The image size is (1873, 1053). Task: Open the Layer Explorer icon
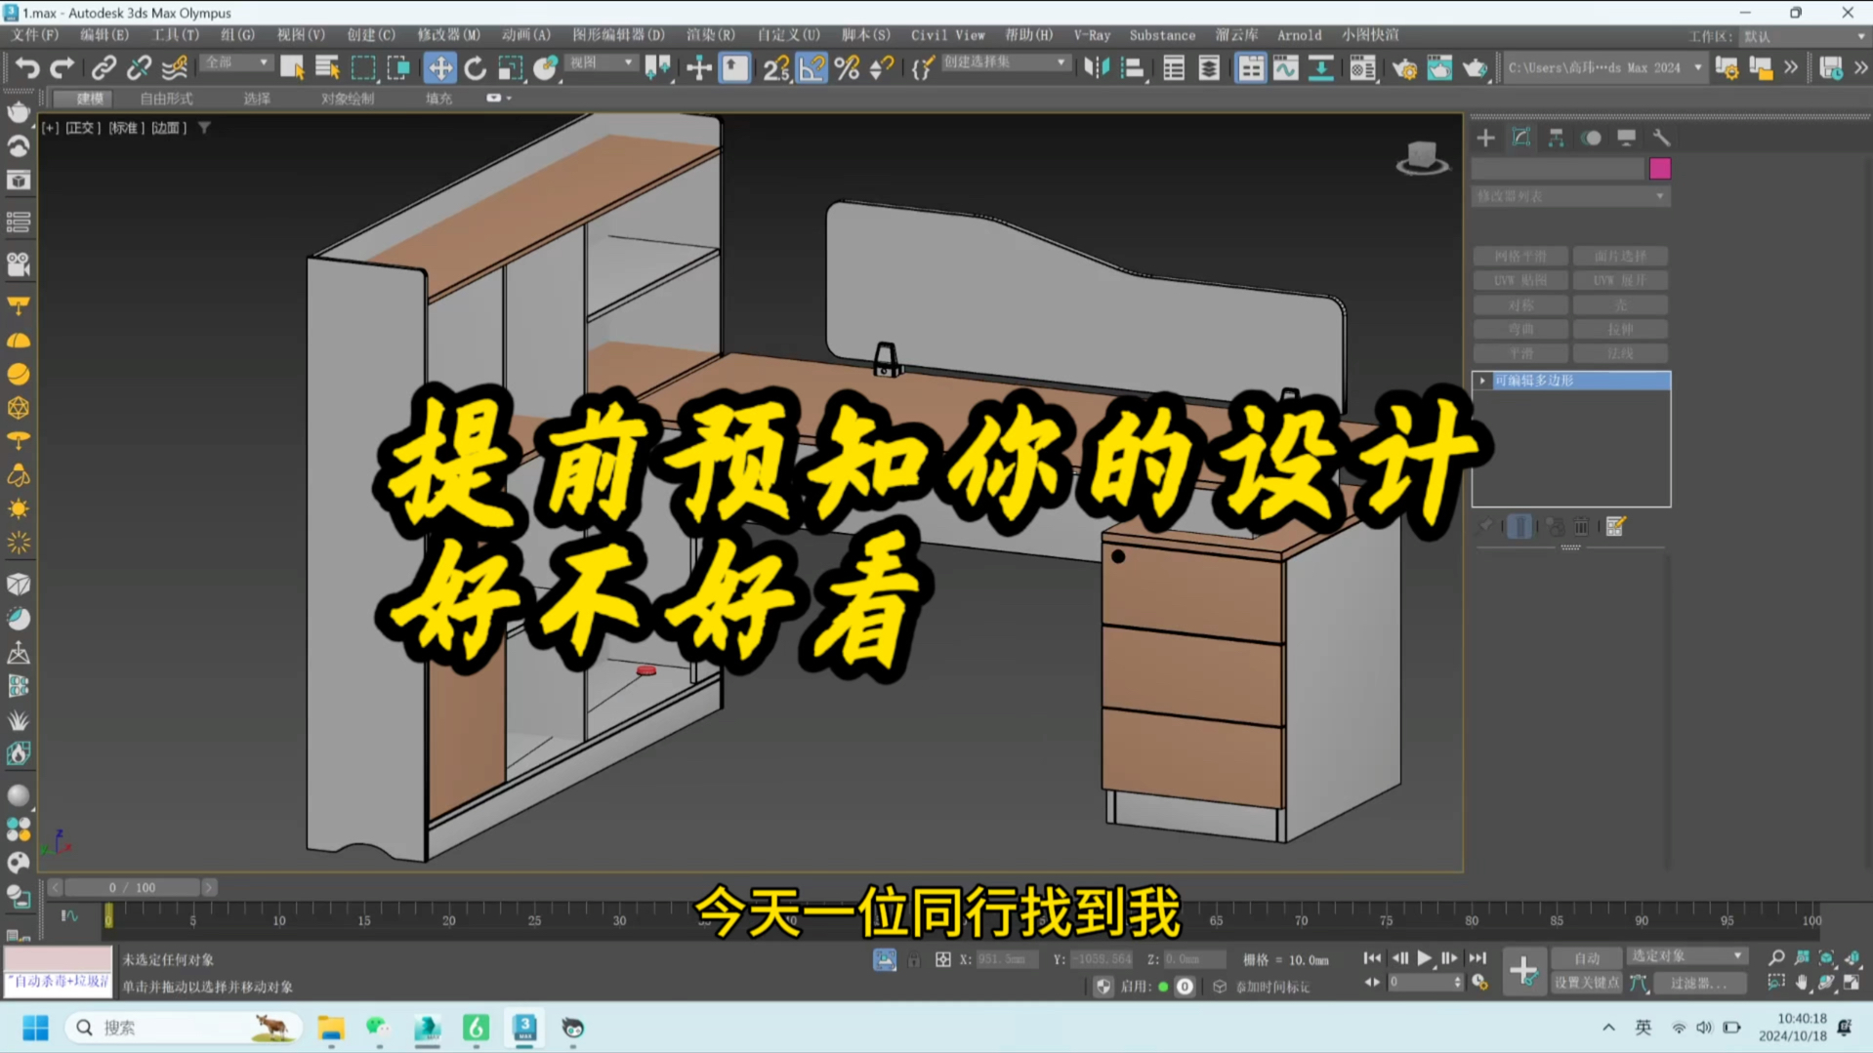1209,68
